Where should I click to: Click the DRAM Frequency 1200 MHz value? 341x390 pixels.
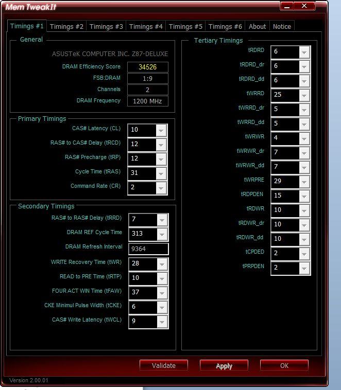coord(148,101)
